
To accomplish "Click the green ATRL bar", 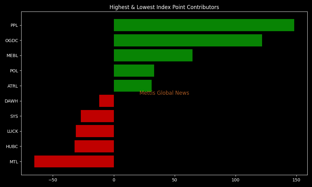I will pos(133,86).
